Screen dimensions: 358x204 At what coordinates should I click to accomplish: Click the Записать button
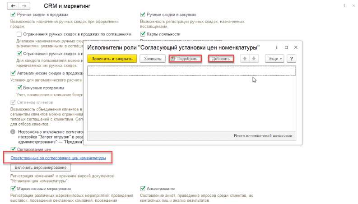point(152,59)
